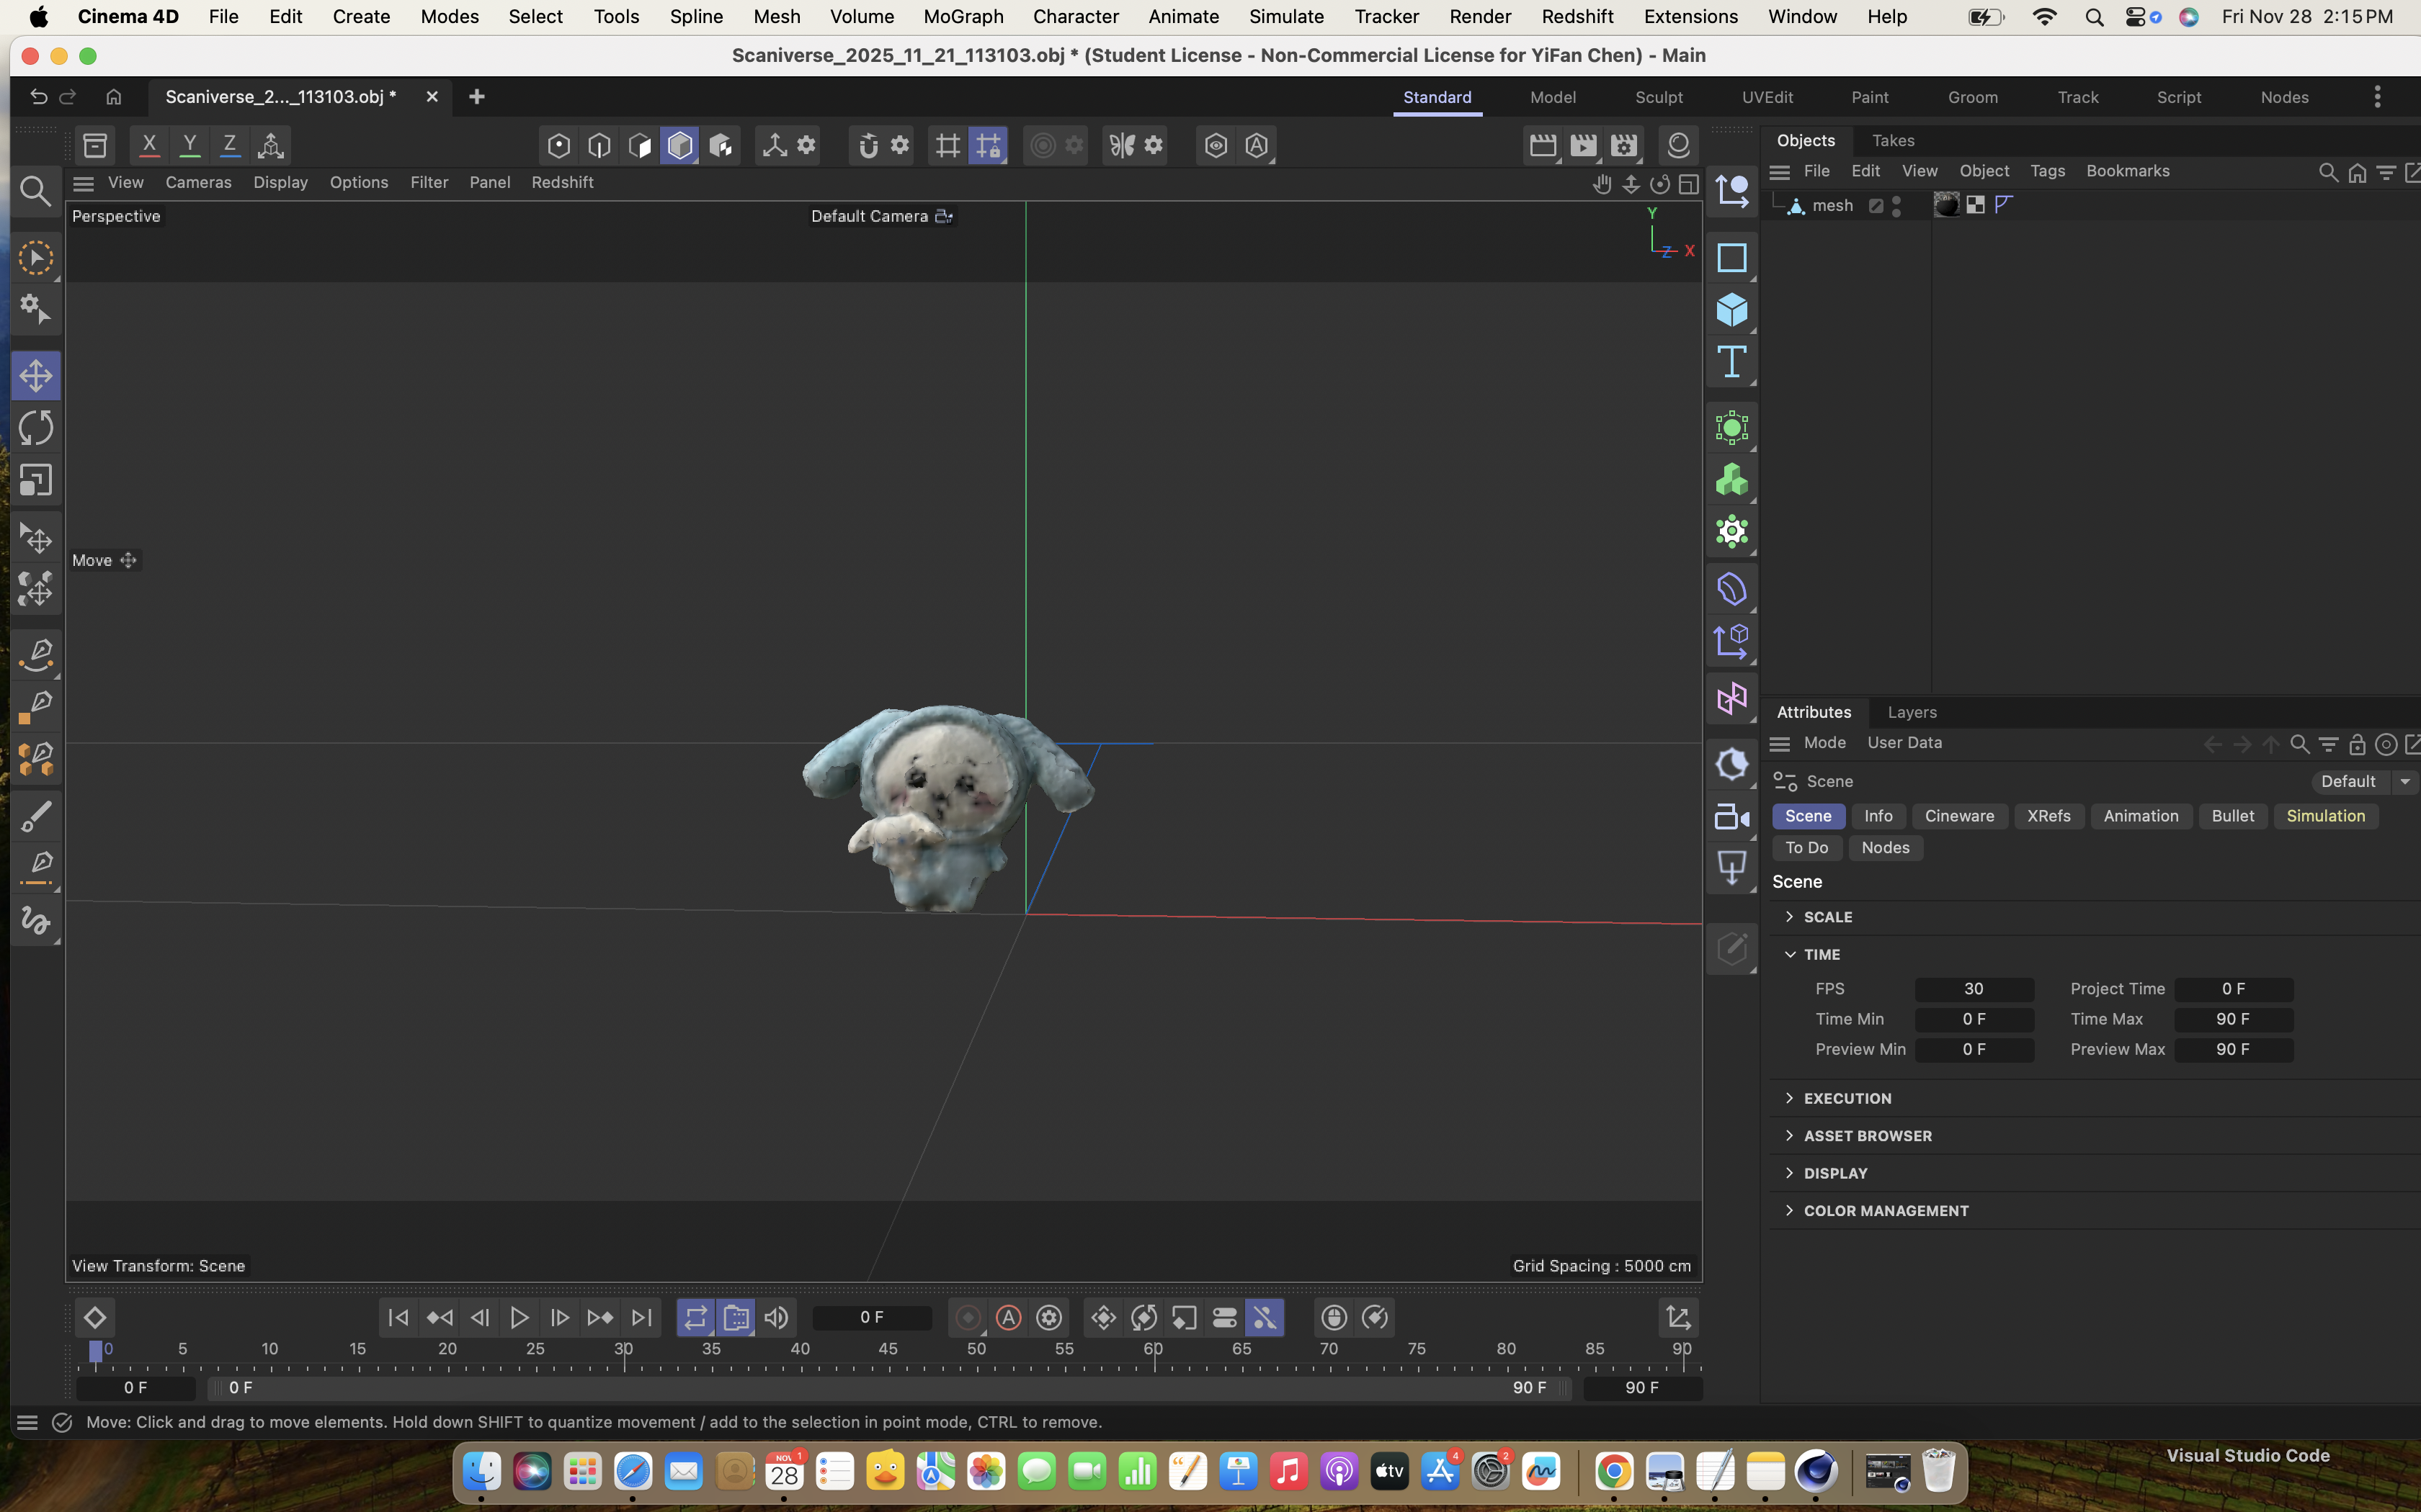Toggle mesh object visibility dots
The width and height of the screenshot is (2421, 1512).
tap(1896, 206)
